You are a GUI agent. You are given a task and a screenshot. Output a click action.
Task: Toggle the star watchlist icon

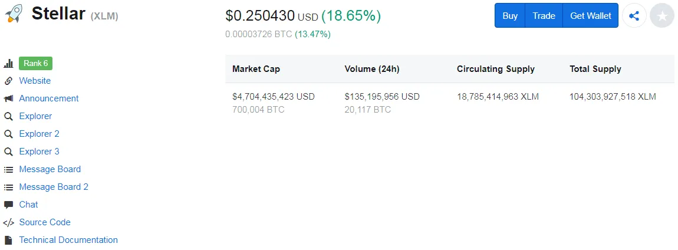pyautogui.click(x=662, y=16)
